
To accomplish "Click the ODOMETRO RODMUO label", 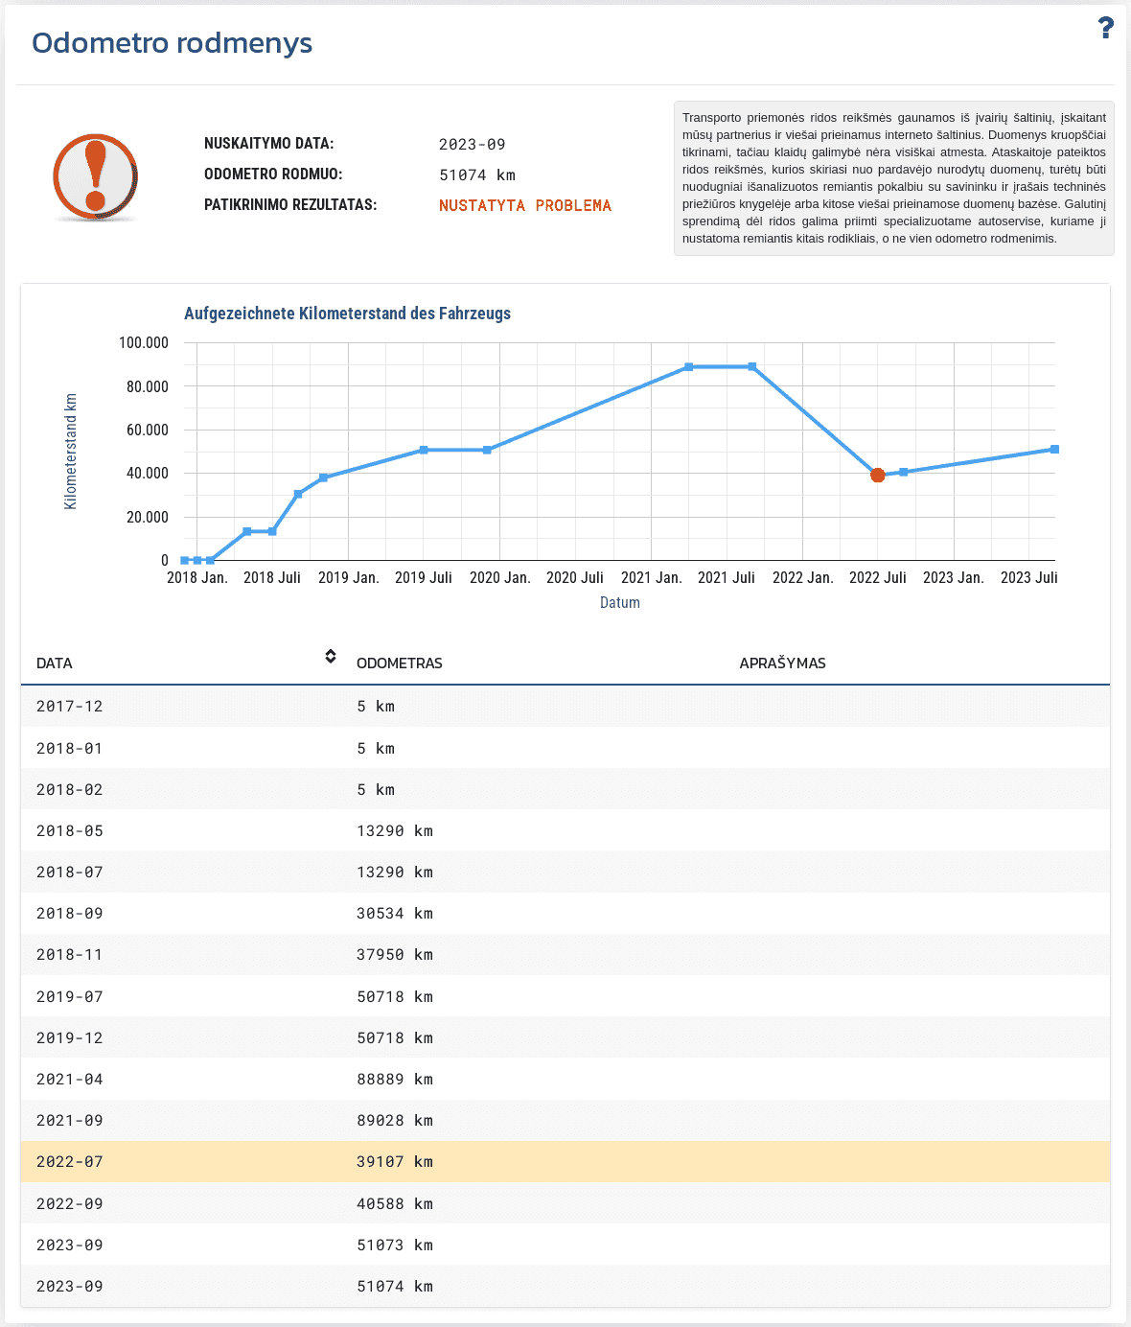I will [273, 175].
